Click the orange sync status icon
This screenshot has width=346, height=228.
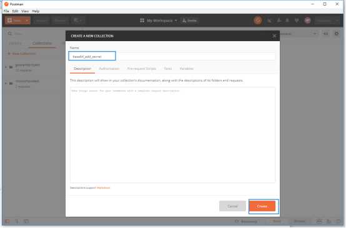click(x=258, y=21)
